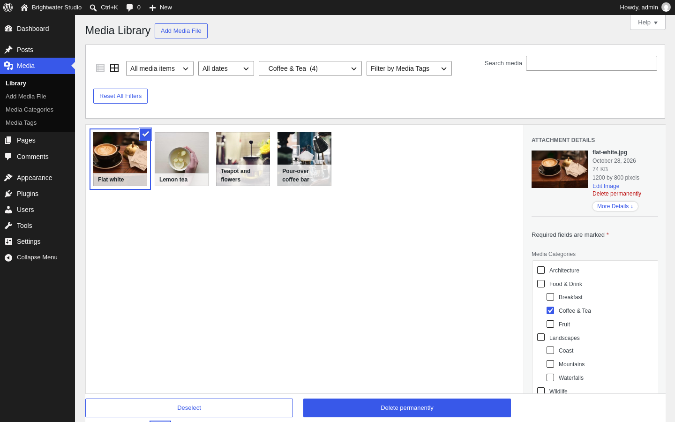Click the Settings sliders icon
675x422 pixels.
[8, 241]
